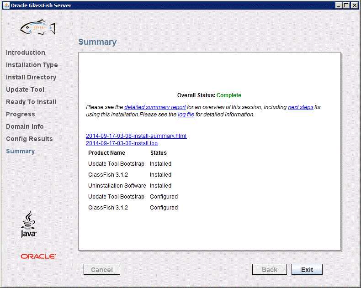The width and height of the screenshot is (361, 288).
Task: Open the detailed summary report link
Action: tap(155, 107)
